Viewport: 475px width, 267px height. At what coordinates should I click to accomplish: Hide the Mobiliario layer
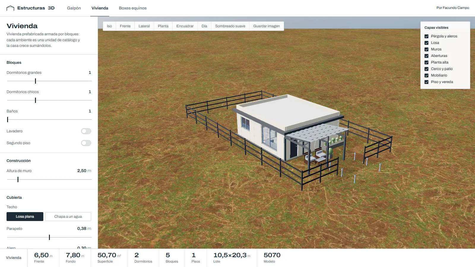click(427, 75)
